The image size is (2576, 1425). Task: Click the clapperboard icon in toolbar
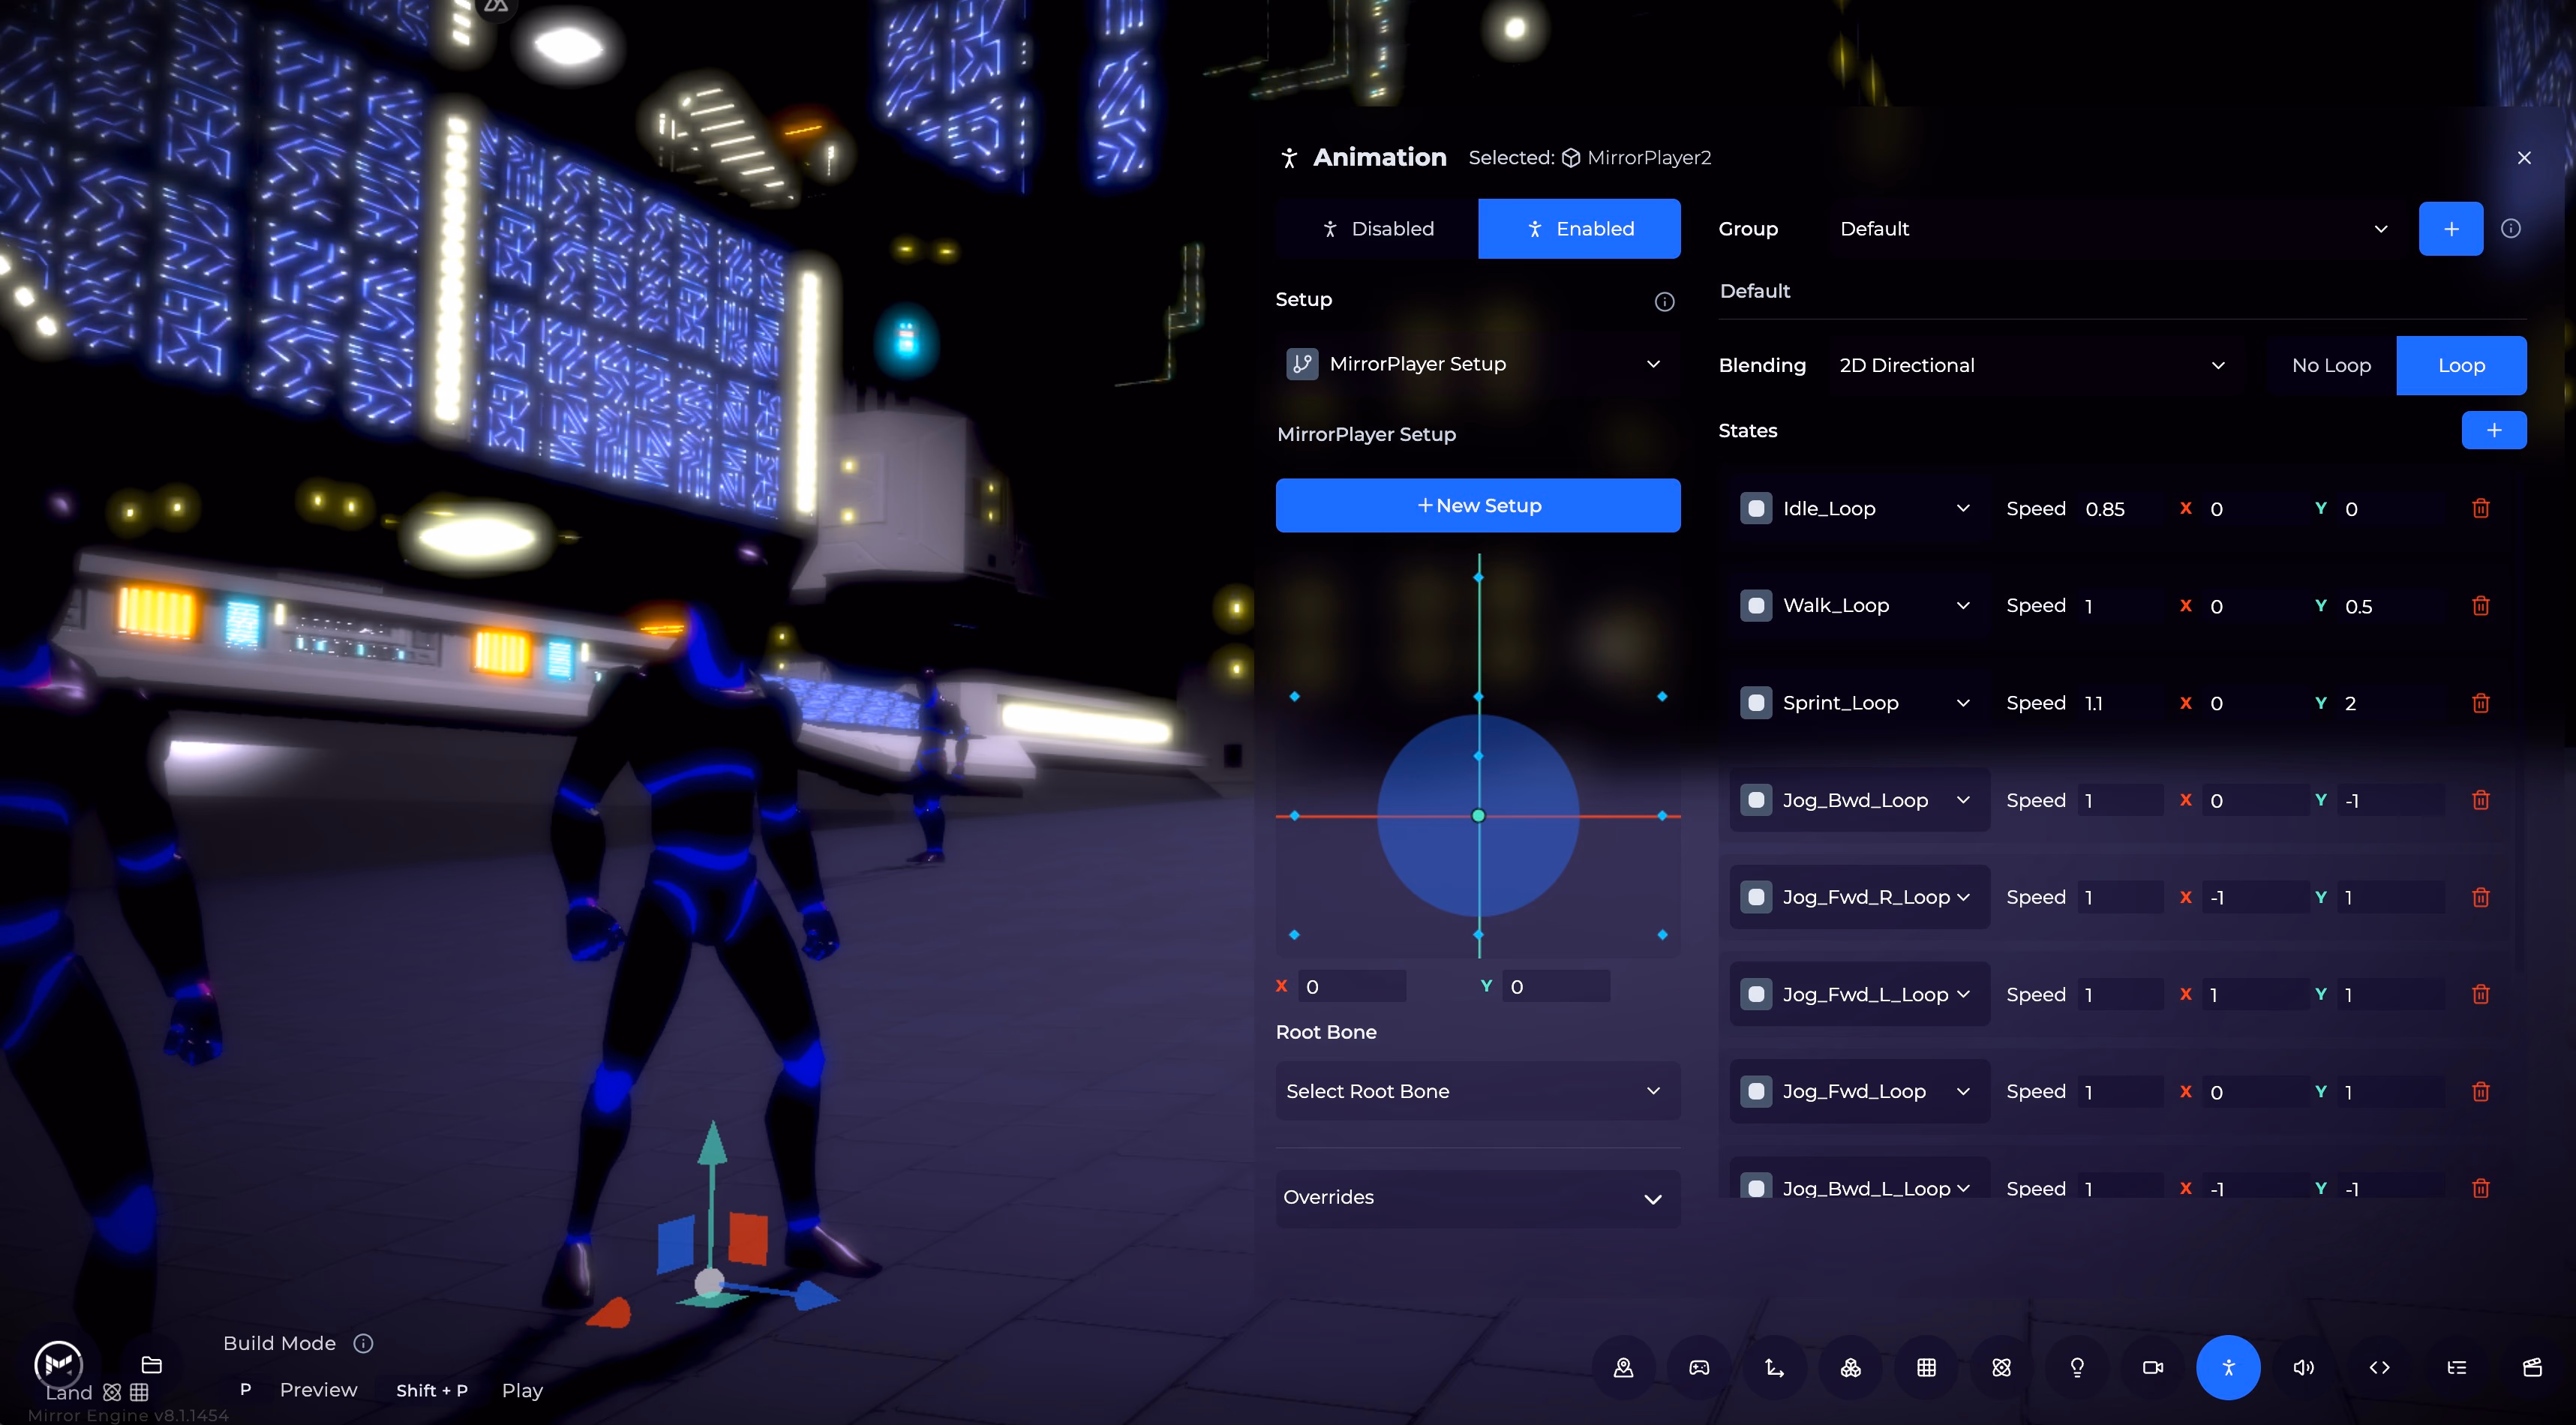[2532, 1367]
